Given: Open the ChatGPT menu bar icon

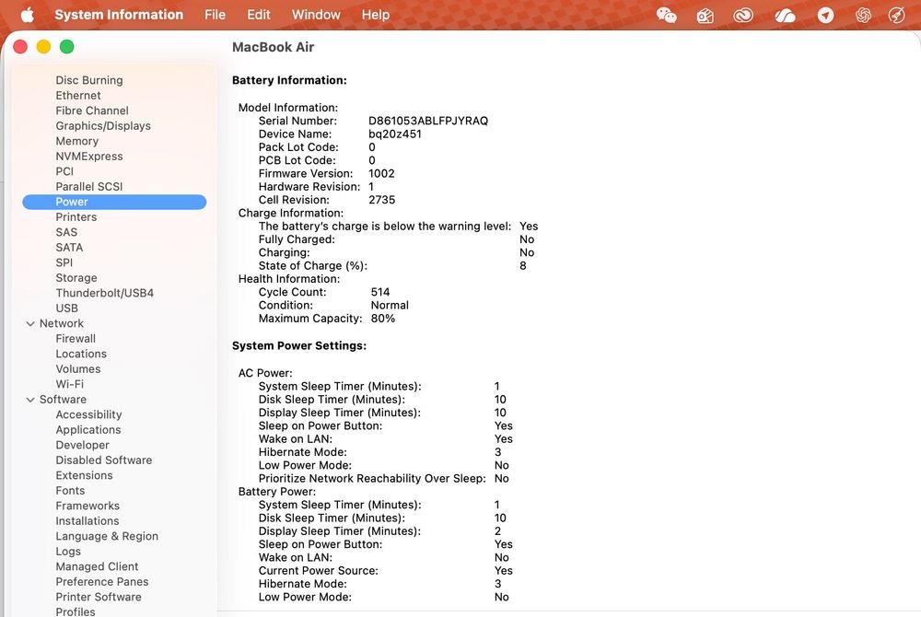Looking at the screenshot, I should [x=863, y=15].
